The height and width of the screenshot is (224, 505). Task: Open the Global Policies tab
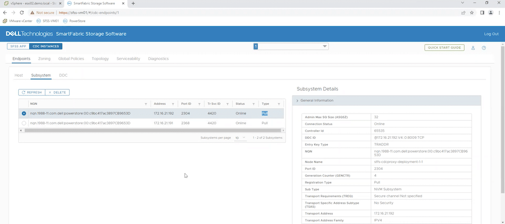coord(71,59)
